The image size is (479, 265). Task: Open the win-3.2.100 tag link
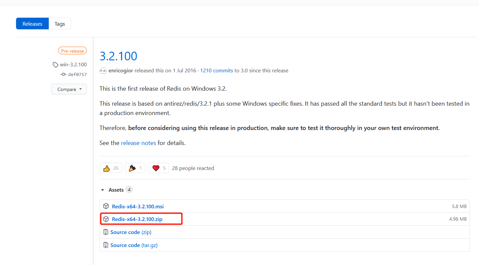[x=73, y=65]
